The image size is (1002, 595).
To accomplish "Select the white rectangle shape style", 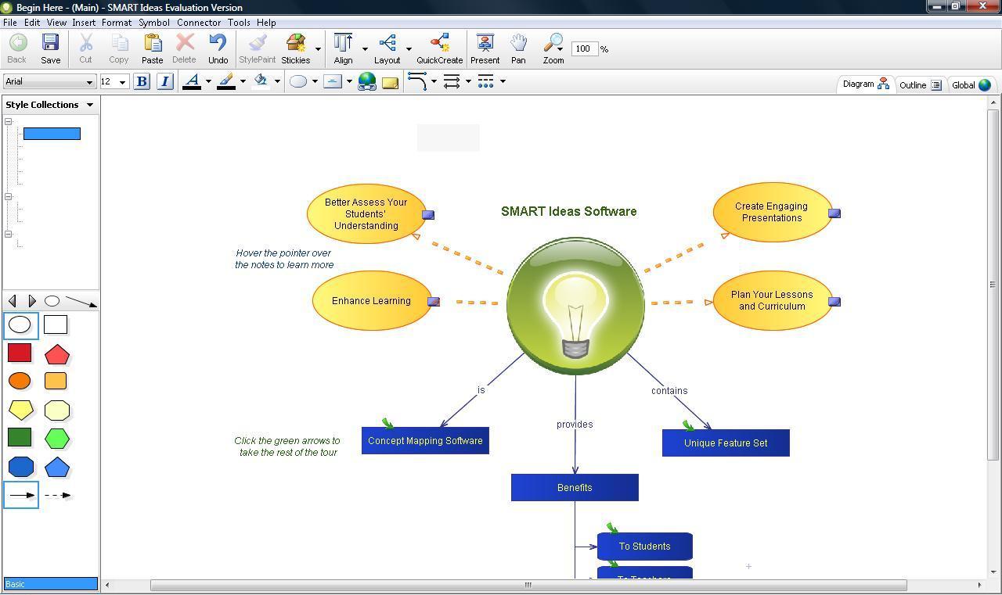I will coord(56,324).
